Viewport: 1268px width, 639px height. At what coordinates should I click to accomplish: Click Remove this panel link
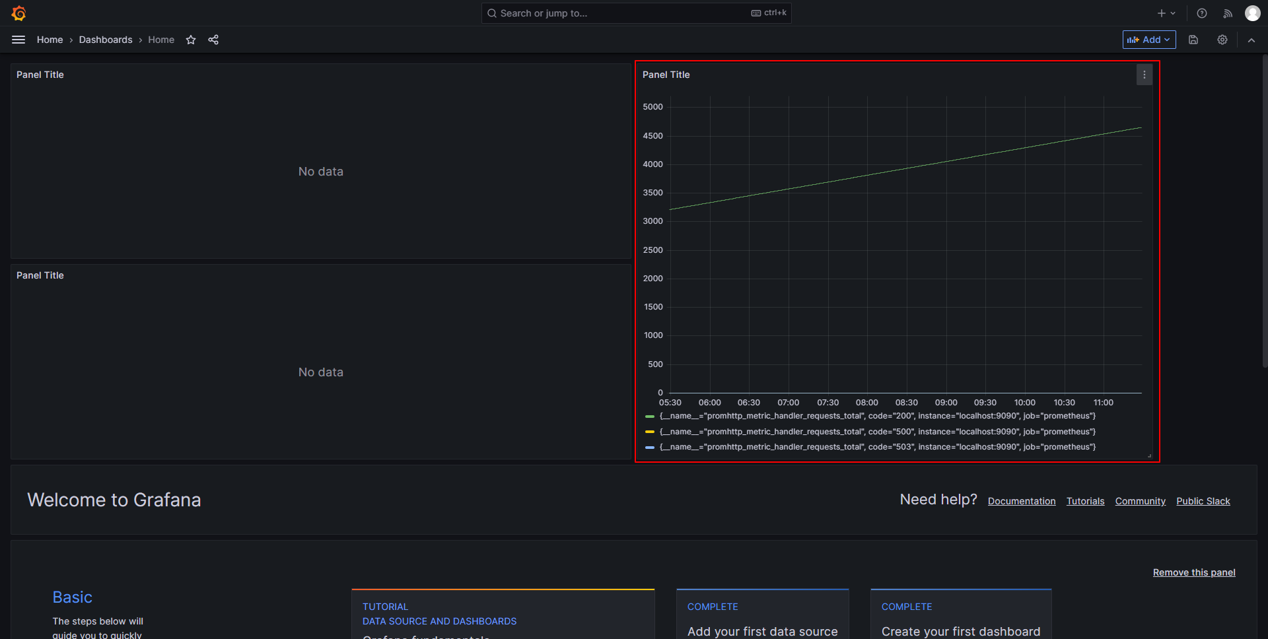[x=1194, y=572]
